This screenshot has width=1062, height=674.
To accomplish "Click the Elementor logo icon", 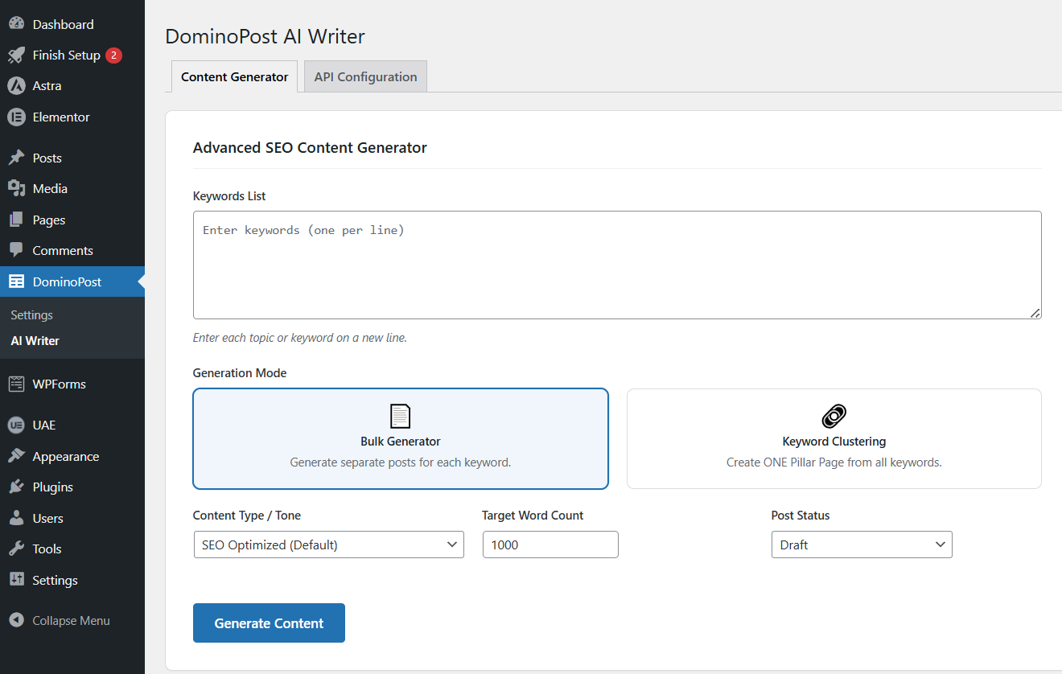I will [x=16, y=117].
